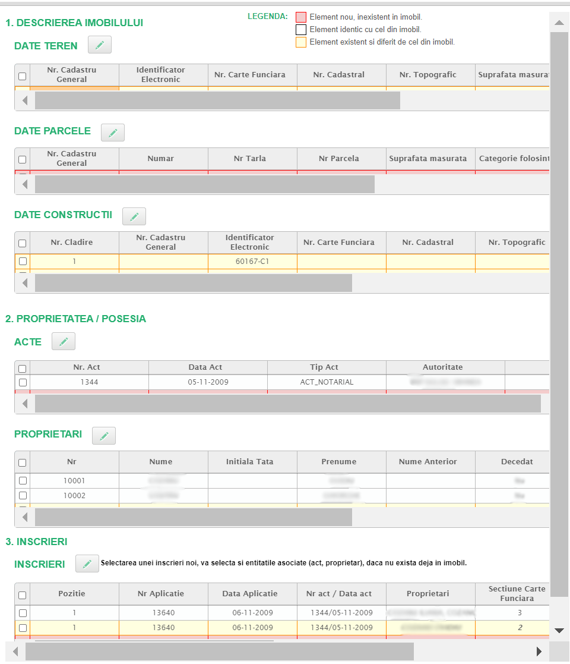Check the box for act number 1344
Screen dimensions: 570x664
[x=23, y=382]
